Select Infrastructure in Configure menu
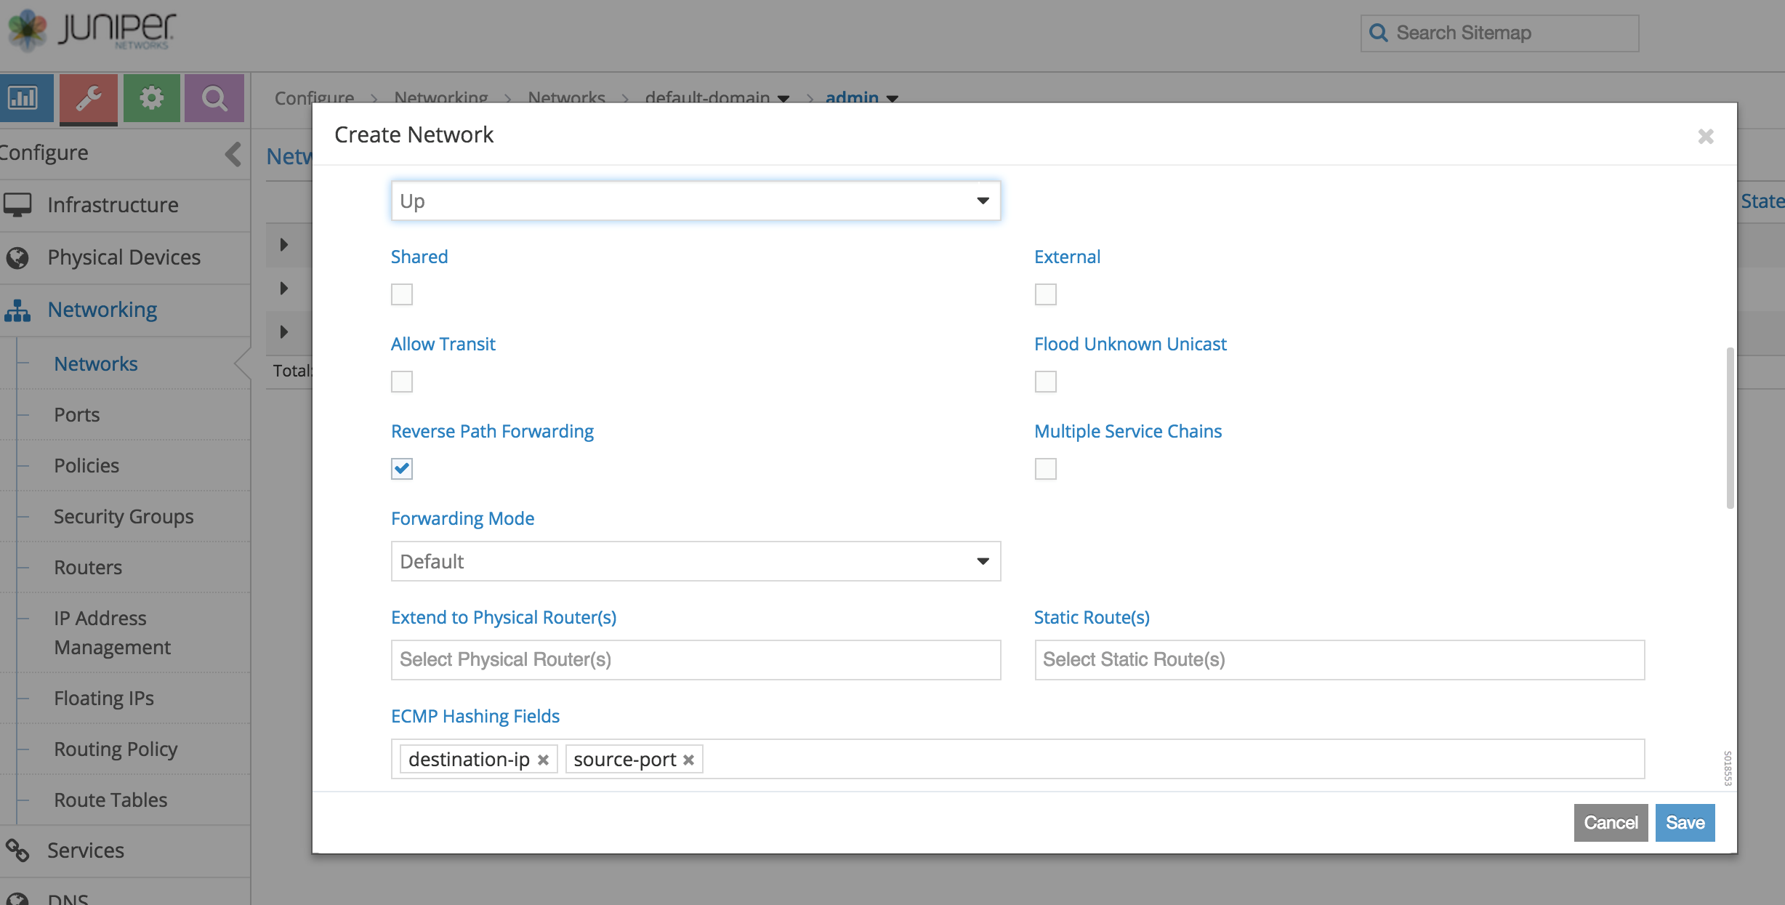 point(113,205)
